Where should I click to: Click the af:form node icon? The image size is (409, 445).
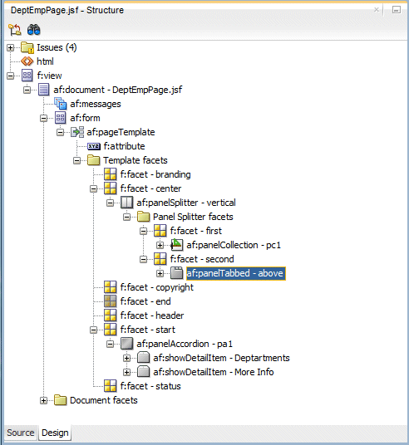(60, 118)
